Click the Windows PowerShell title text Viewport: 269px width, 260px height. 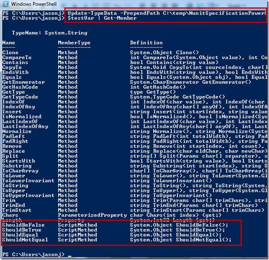tap(34, 4)
